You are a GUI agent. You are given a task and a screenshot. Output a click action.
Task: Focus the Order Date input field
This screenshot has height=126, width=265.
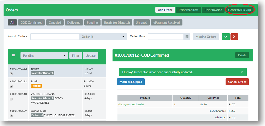click(x=166, y=37)
